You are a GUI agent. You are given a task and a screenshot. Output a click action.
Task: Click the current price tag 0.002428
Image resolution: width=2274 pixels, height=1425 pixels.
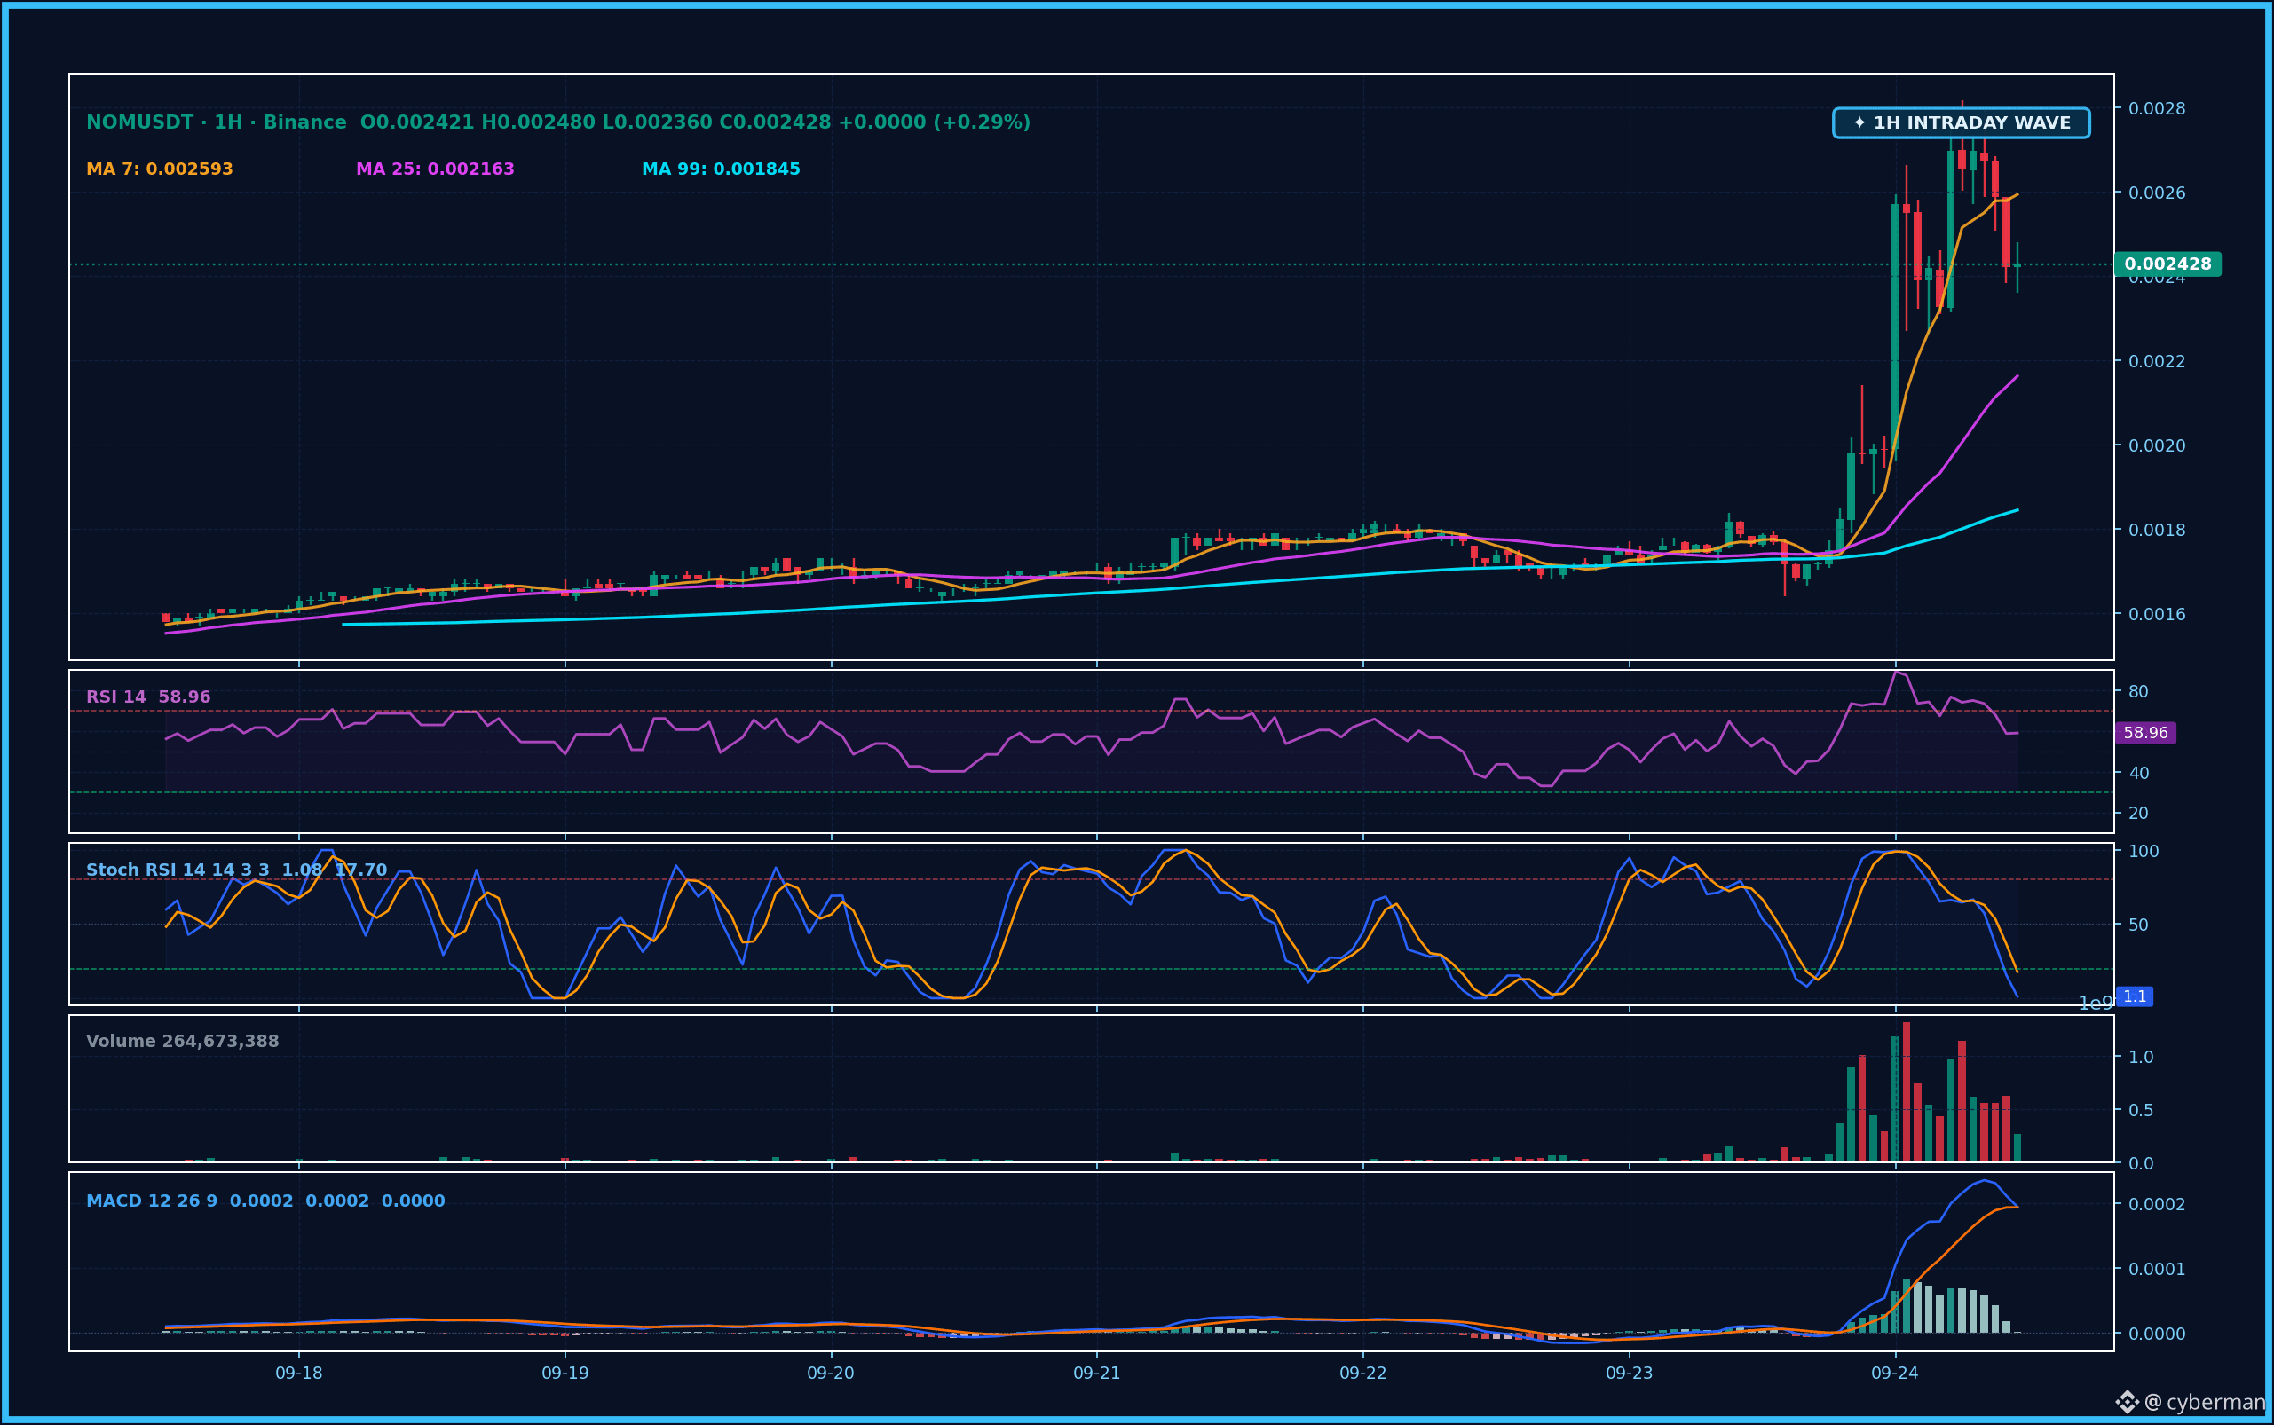[x=2167, y=264]
